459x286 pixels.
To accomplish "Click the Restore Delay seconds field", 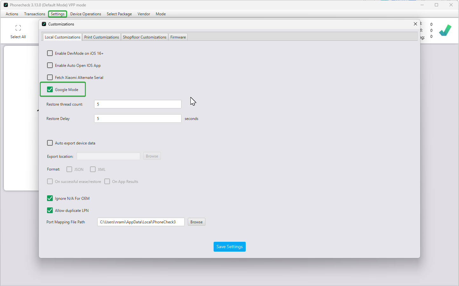I will pos(138,119).
